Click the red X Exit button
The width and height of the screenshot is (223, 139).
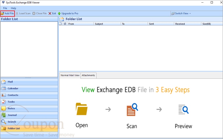click(52, 13)
